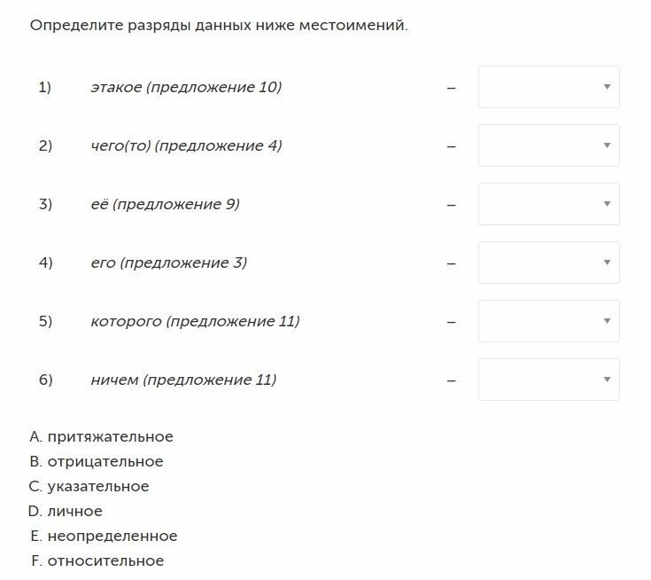651x580 pixels.
Task: Open the dropdown for "ничем (предложение 11)"
Action: click(549, 380)
